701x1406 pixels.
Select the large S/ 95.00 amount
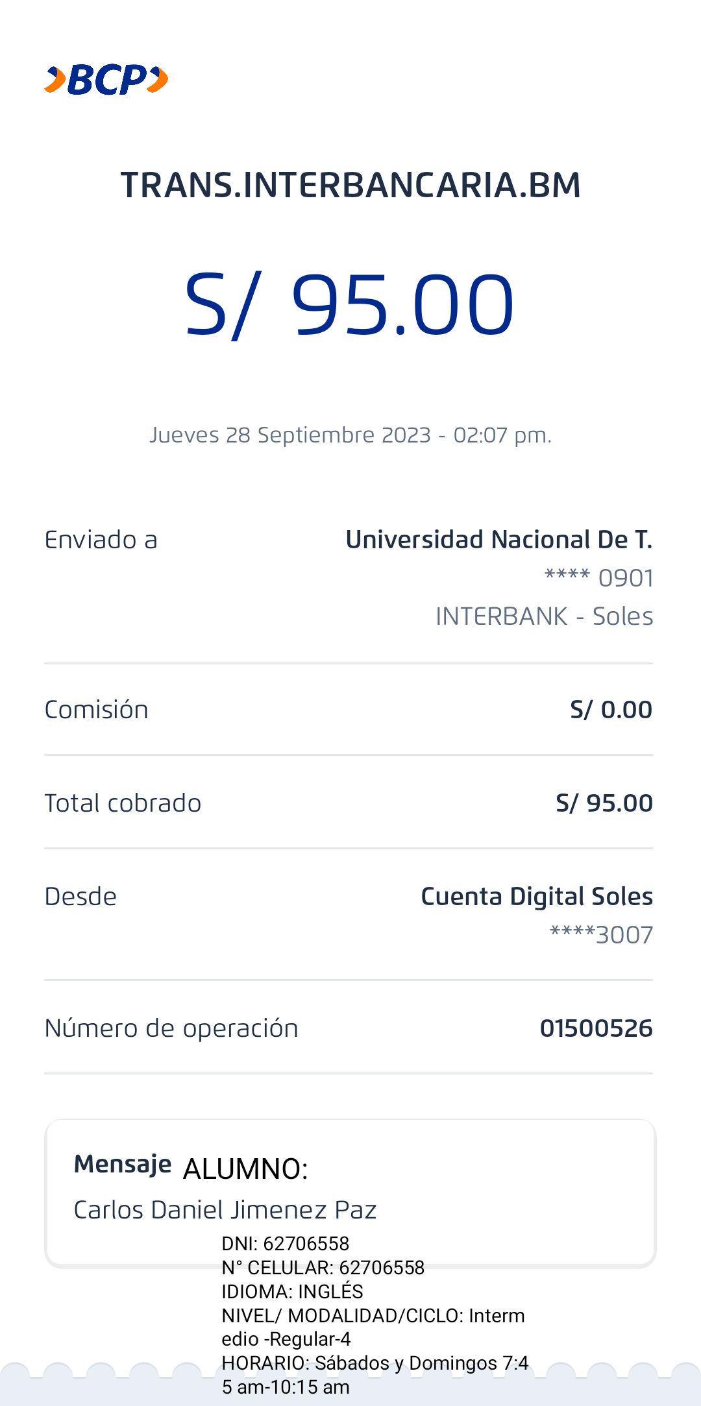(x=350, y=305)
